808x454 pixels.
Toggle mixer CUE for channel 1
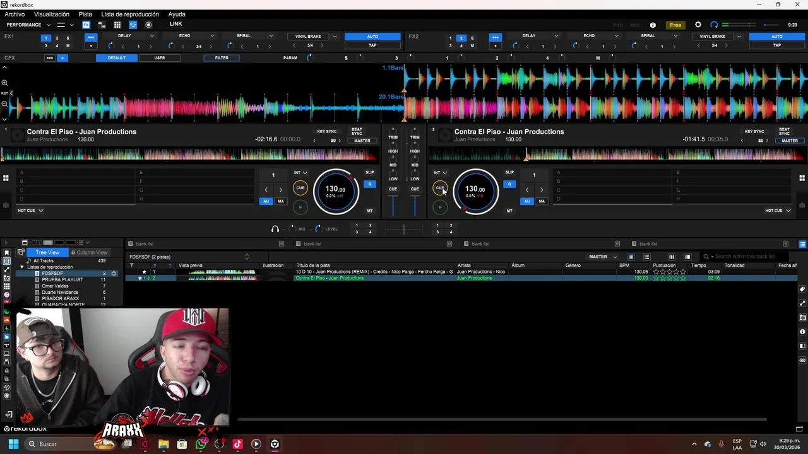pos(393,189)
